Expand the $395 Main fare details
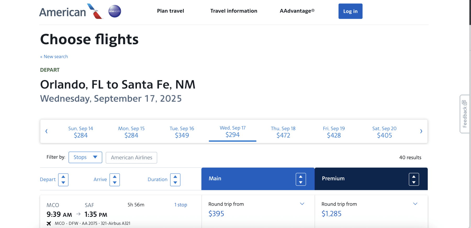The height and width of the screenshot is (228, 471). [302, 204]
